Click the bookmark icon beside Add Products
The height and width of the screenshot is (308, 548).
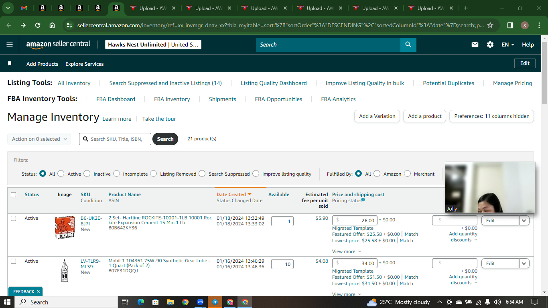(10, 64)
